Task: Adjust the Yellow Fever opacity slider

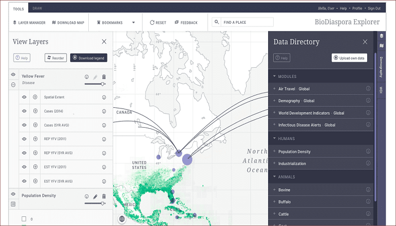Action: (x=102, y=84)
